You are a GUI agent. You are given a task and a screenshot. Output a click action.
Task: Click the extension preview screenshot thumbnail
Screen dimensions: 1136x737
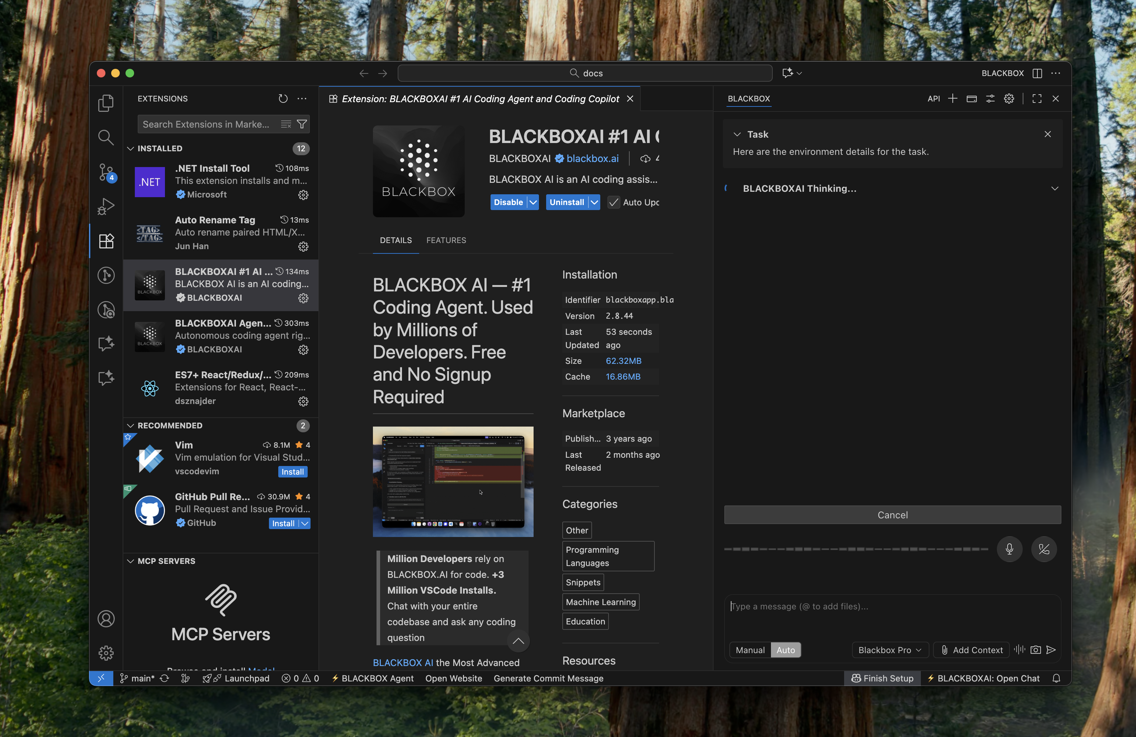click(453, 481)
